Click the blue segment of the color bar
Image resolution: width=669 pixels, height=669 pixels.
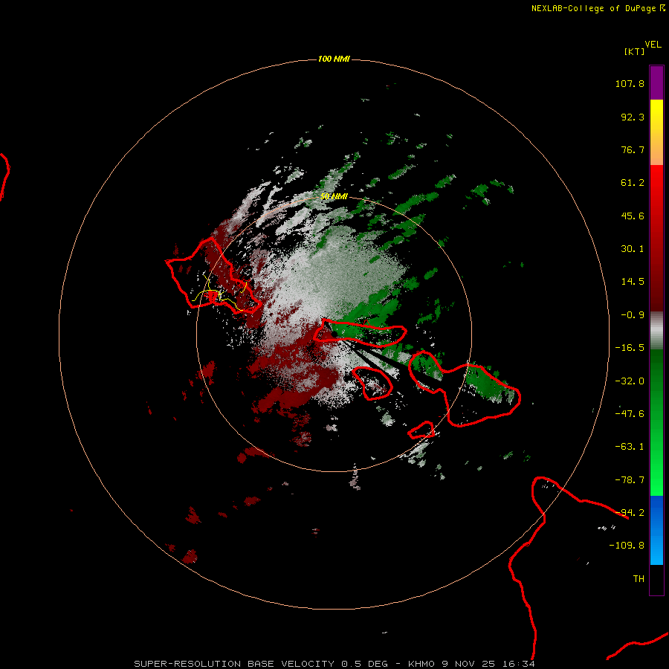pos(656,530)
